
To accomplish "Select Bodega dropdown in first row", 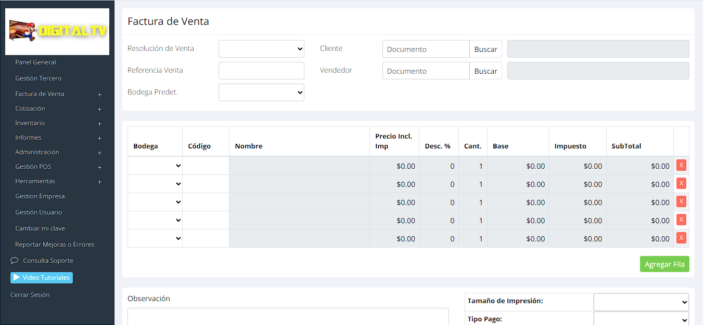I will click(x=155, y=166).
